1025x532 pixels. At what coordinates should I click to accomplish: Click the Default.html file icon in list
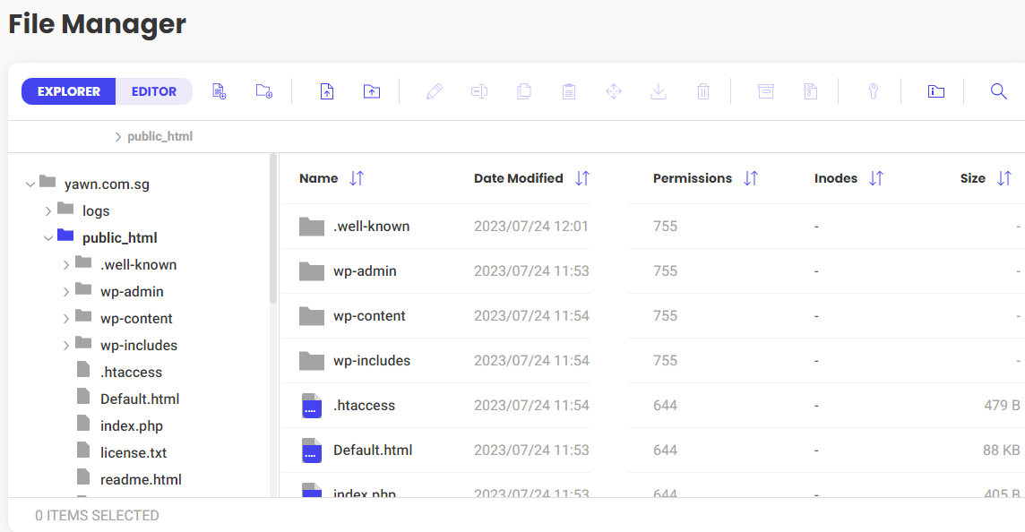click(x=312, y=450)
